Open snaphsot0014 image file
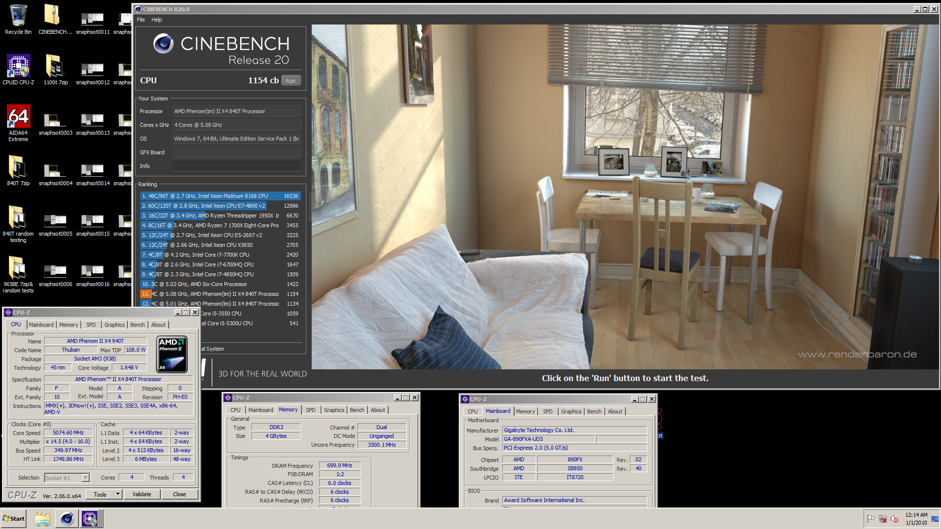This screenshot has height=529, width=941. 93,173
